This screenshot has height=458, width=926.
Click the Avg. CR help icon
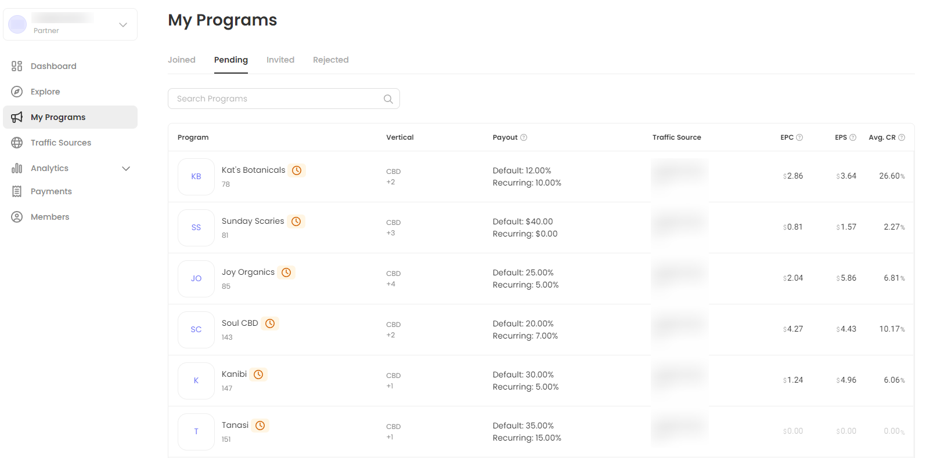[902, 137]
